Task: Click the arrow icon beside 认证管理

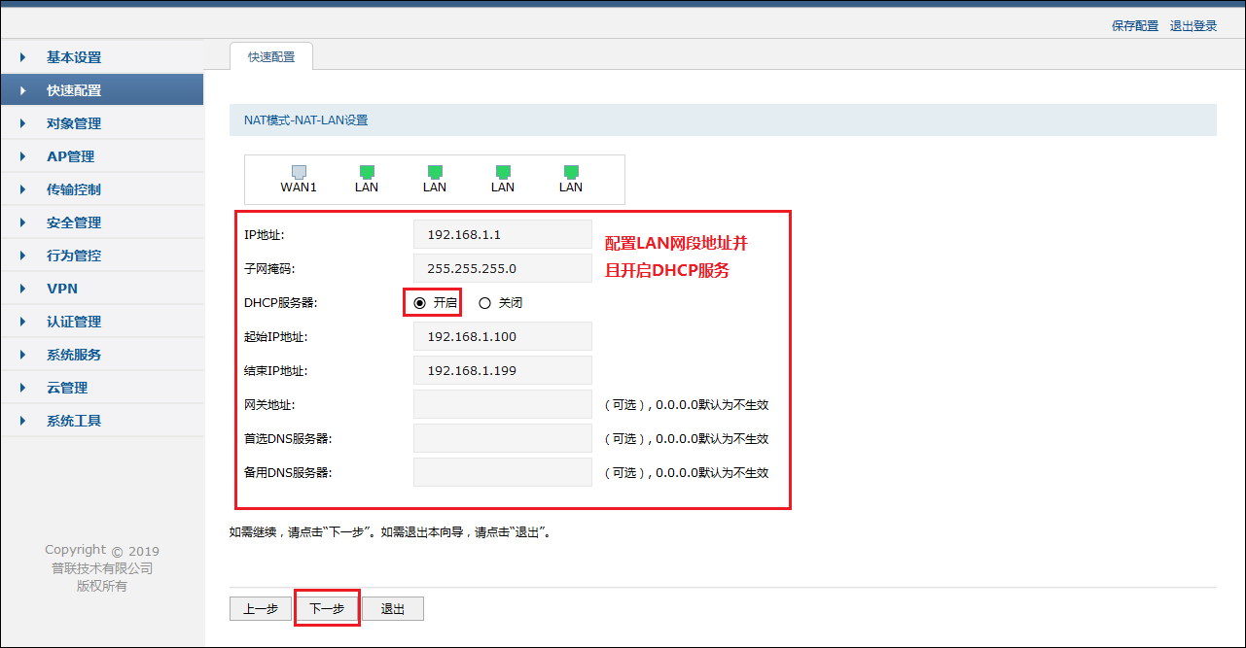Action: tap(23, 321)
